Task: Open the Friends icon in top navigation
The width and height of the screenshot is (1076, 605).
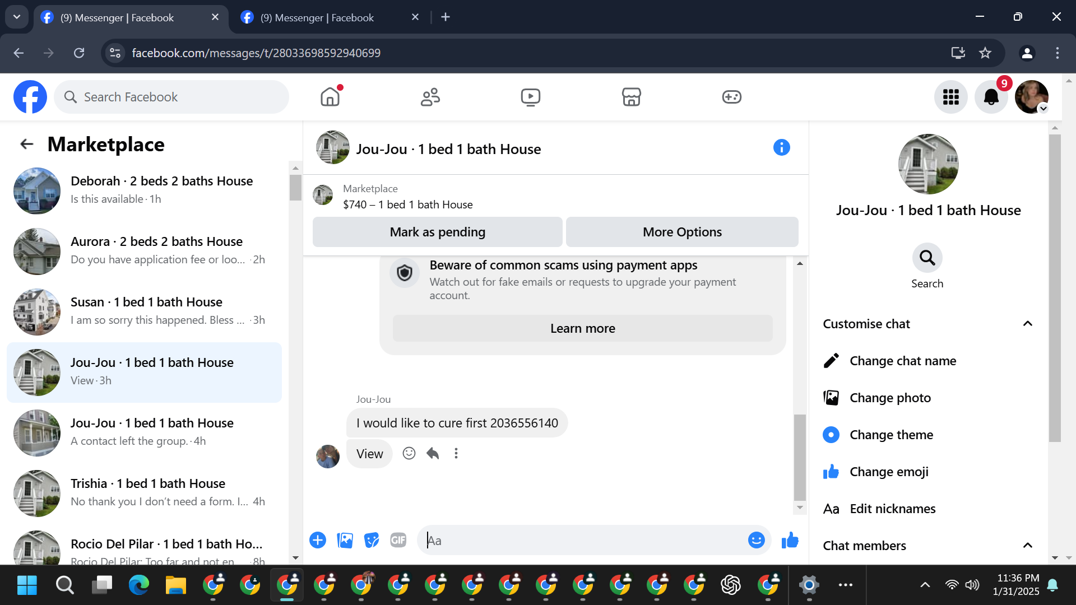Action: coord(430,97)
